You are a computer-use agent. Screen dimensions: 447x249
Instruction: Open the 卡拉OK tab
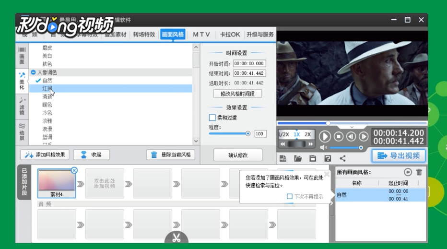pos(230,35)
